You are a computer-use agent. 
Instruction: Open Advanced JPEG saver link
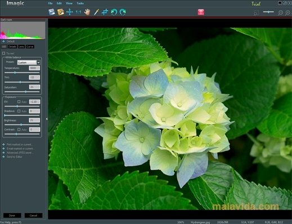click(20, 153)
